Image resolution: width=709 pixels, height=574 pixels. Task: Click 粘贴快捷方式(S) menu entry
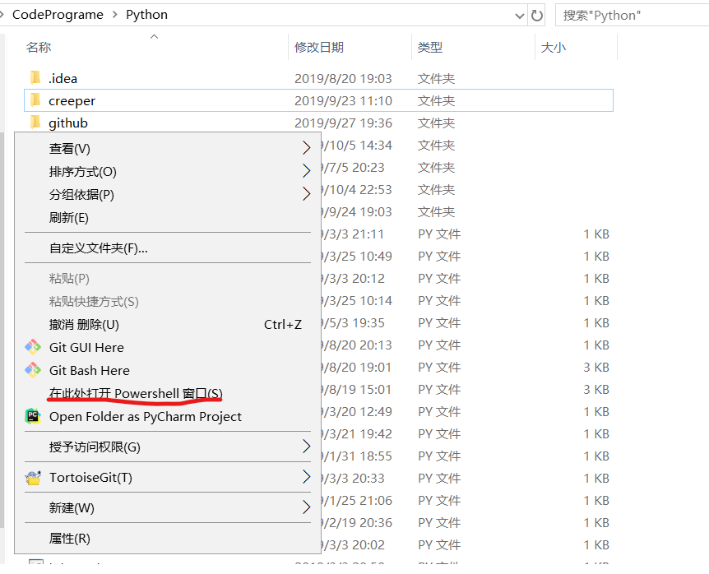click(x=167, y=301)
